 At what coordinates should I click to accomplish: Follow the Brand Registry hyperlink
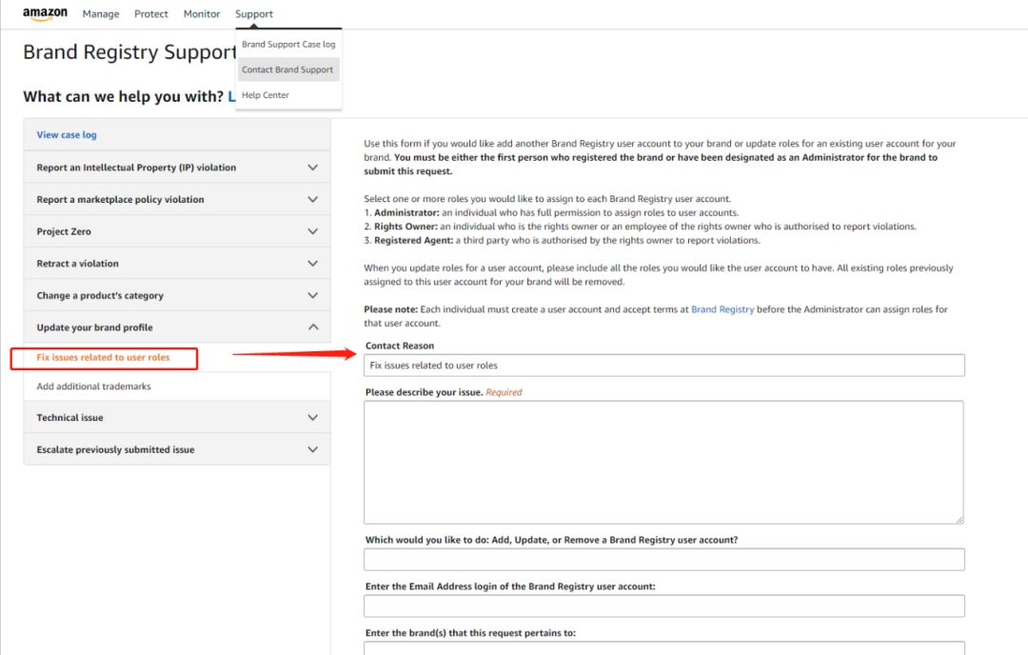[x=722, y=309]
